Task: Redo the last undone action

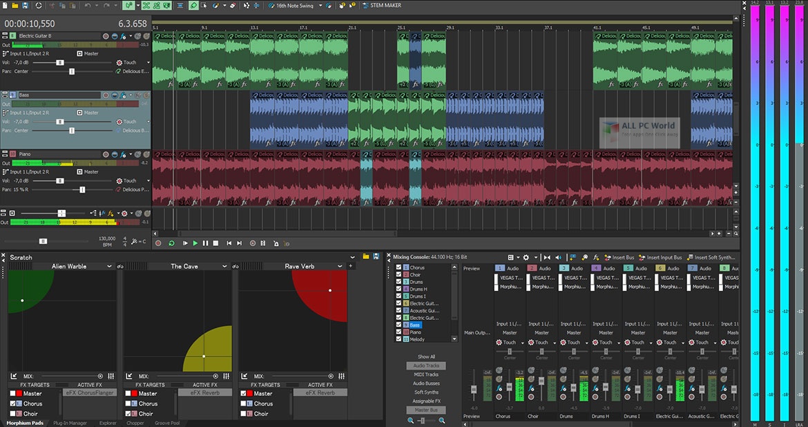Action: point(106,5)
